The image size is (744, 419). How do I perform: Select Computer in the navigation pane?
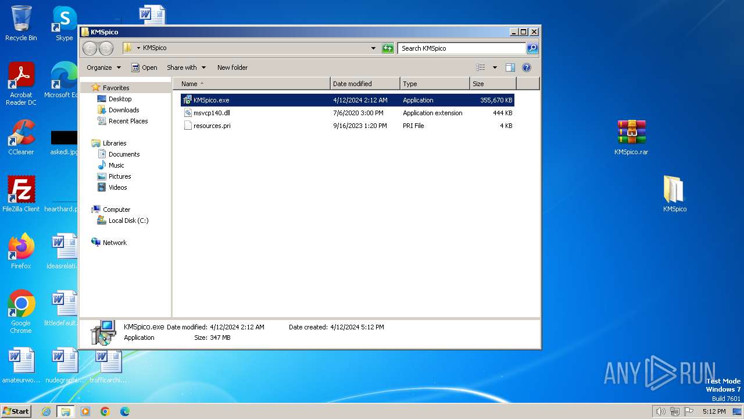116,210
